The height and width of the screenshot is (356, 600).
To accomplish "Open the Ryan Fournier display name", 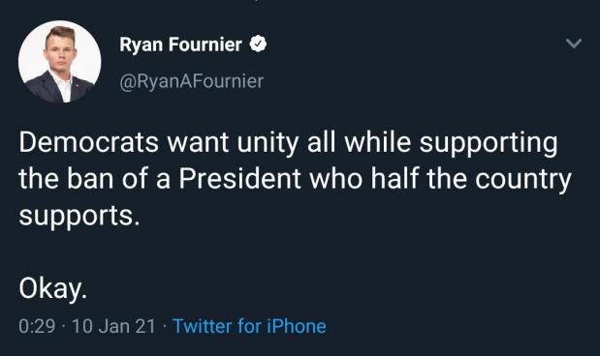I will tap(180, 44).
